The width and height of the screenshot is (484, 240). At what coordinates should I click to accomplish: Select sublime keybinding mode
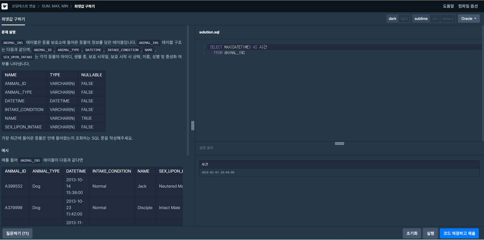(421, 19)
